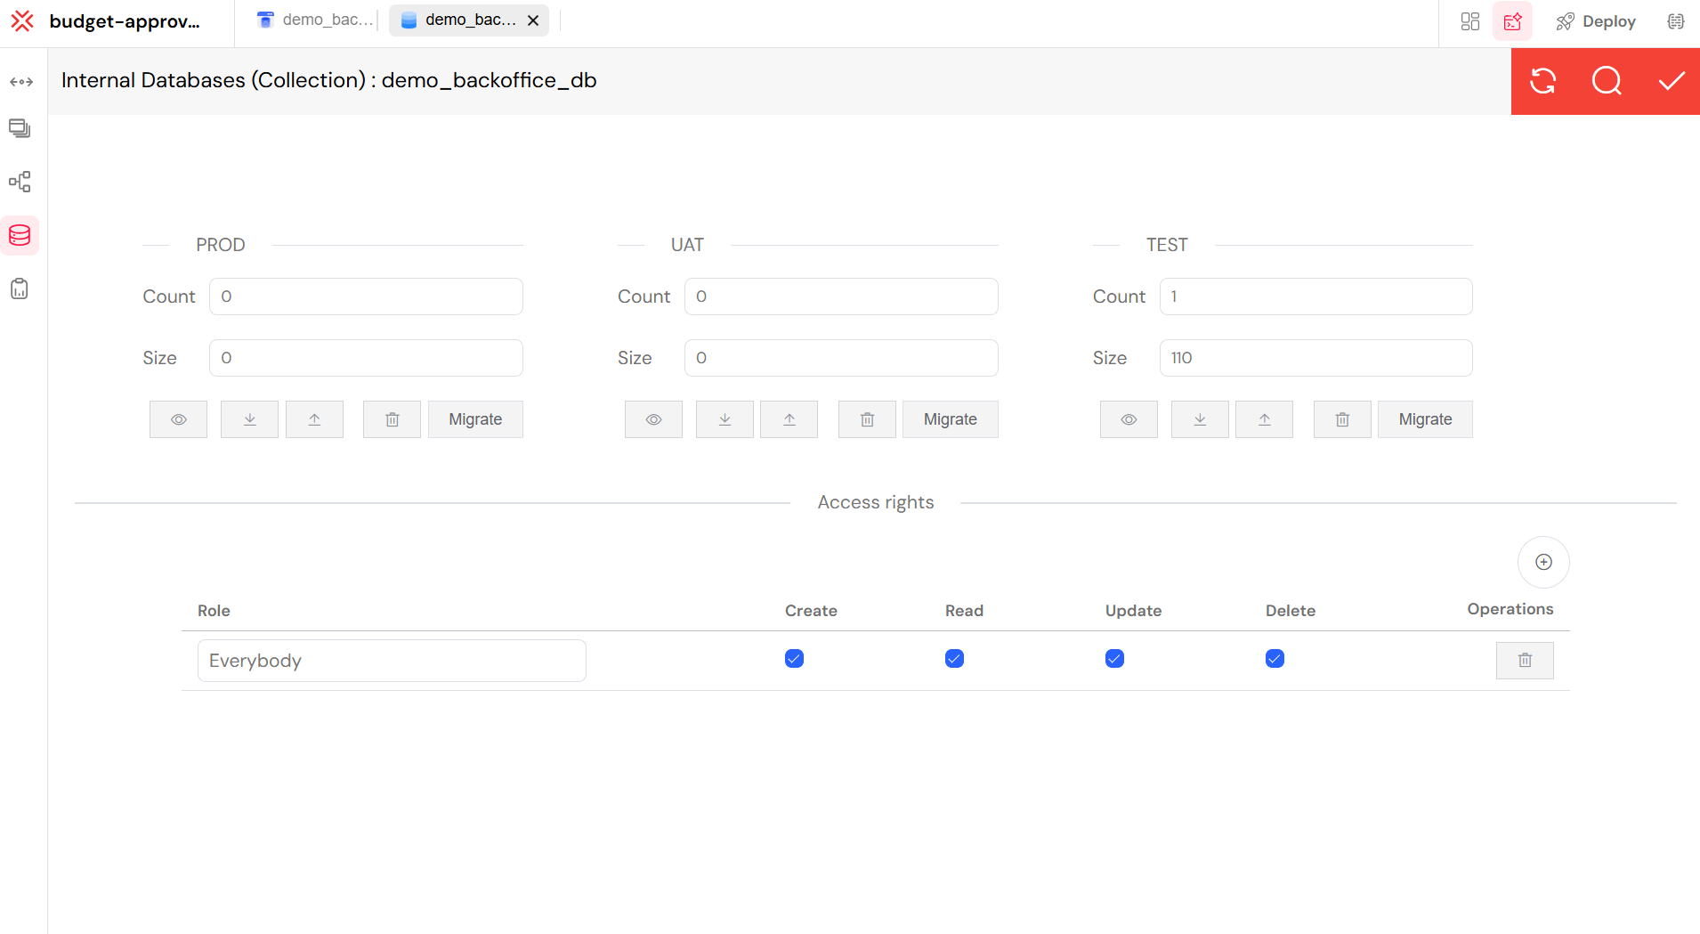This screenshot has height=934, width=1700.
Task: Click the Create column header
Action: pyautogui.click(x=811, y=611)
